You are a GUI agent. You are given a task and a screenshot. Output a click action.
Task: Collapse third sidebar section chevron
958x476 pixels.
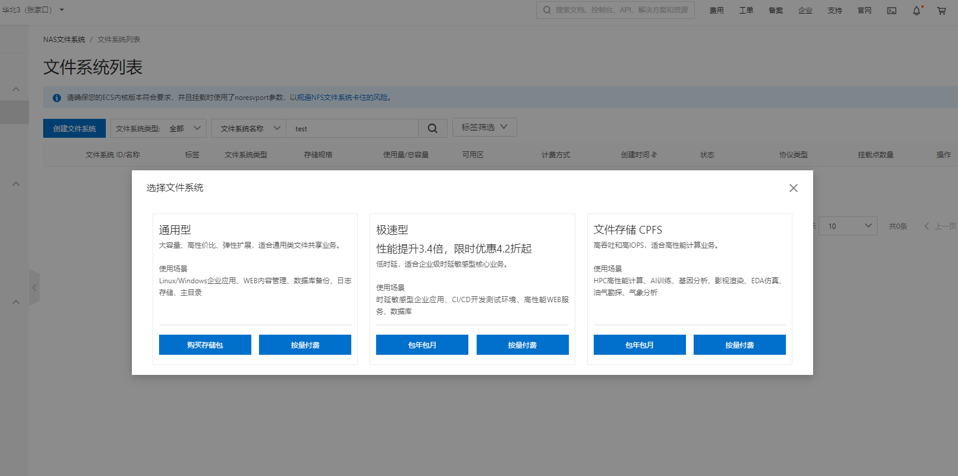(16, 302)
